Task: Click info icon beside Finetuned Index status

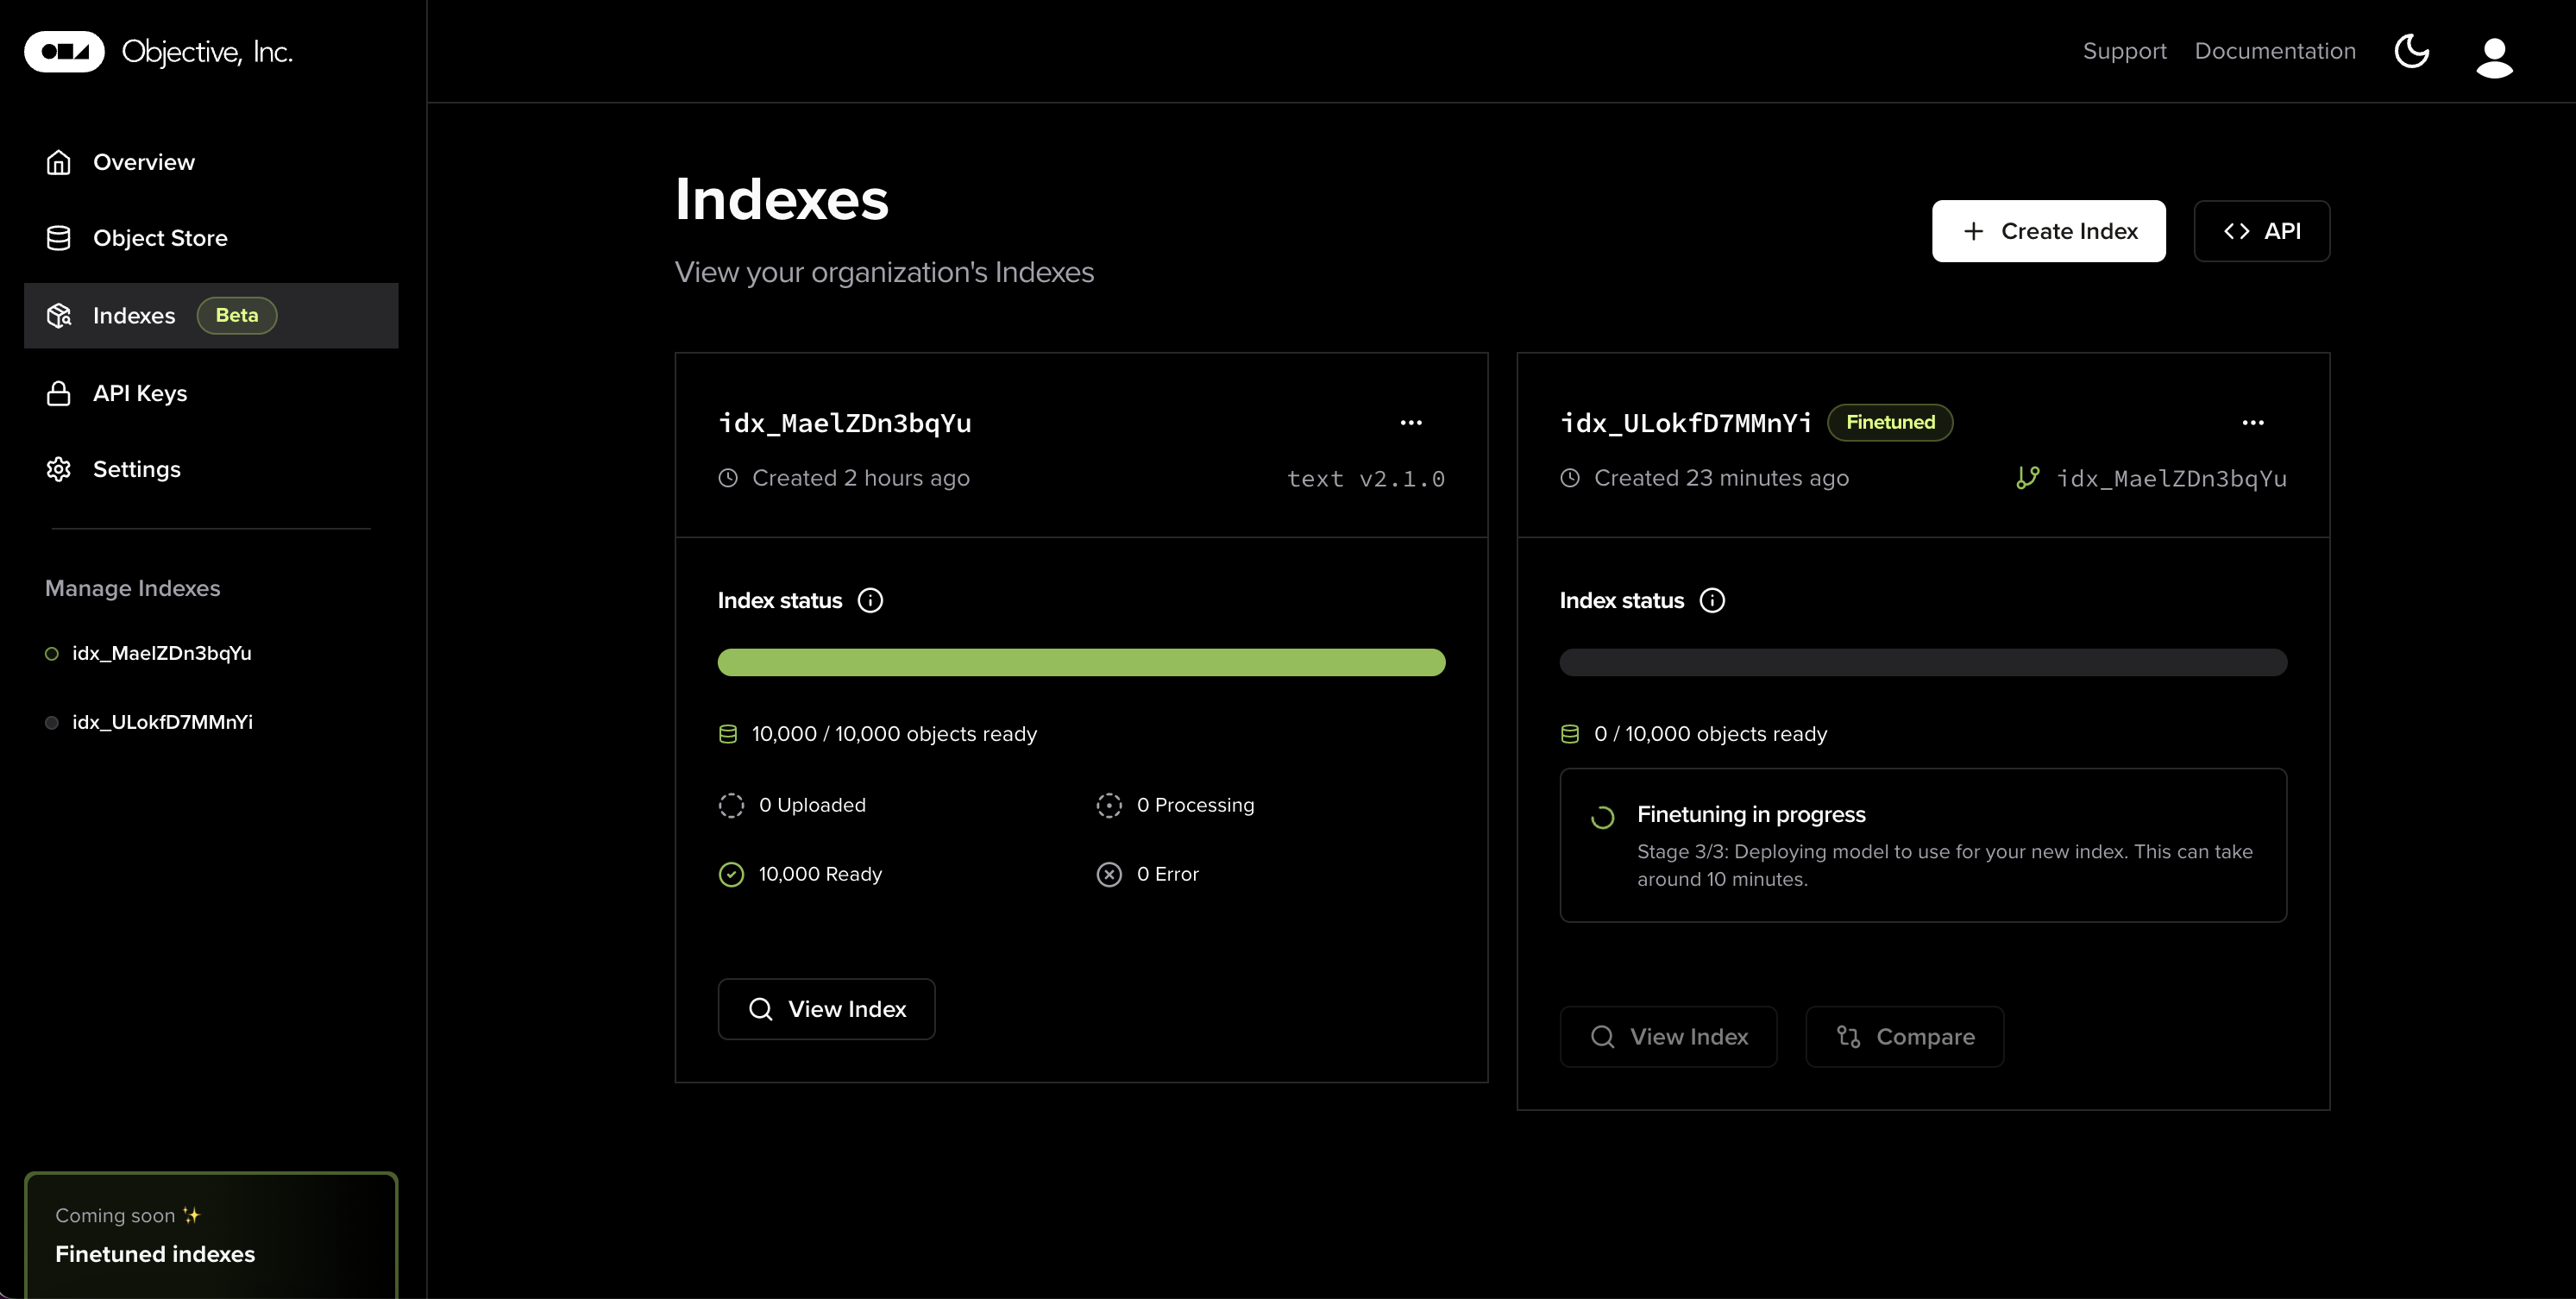Action: pos(1712,600)
